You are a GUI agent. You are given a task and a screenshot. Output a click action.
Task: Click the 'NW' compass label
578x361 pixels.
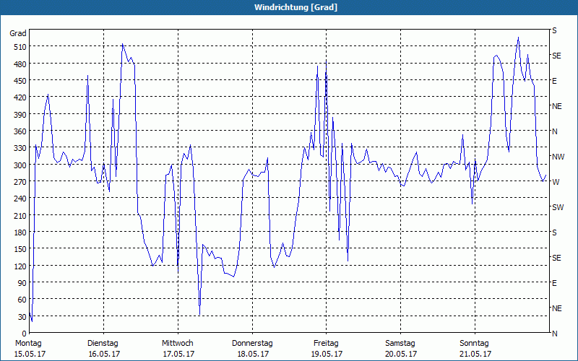tap(558, 157)
